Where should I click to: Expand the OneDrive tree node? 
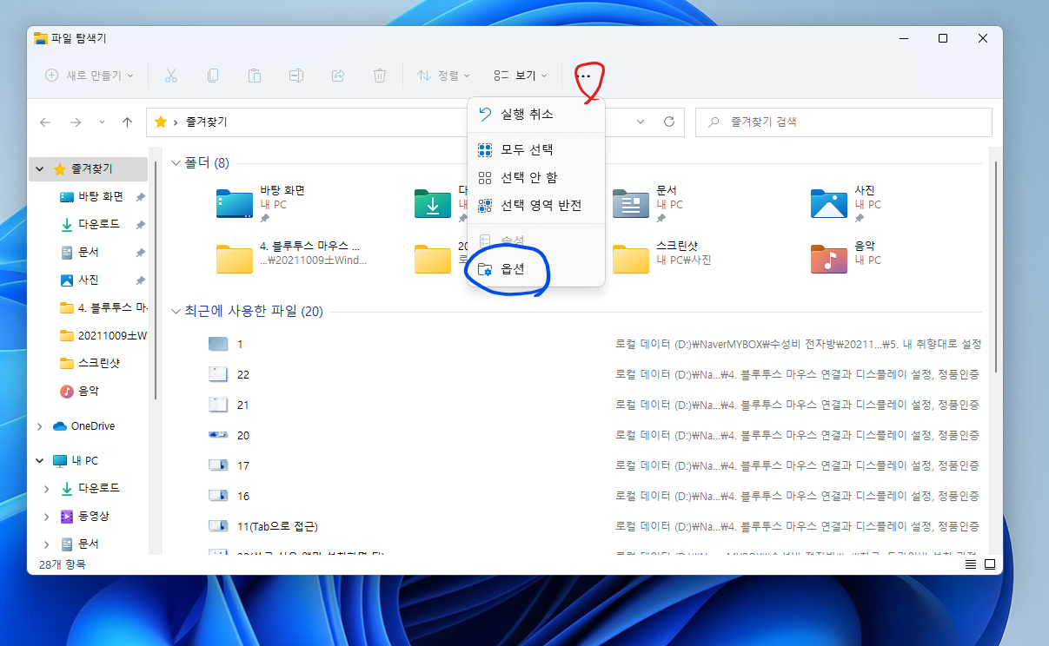pyautogui.click(x=40, y=426)
